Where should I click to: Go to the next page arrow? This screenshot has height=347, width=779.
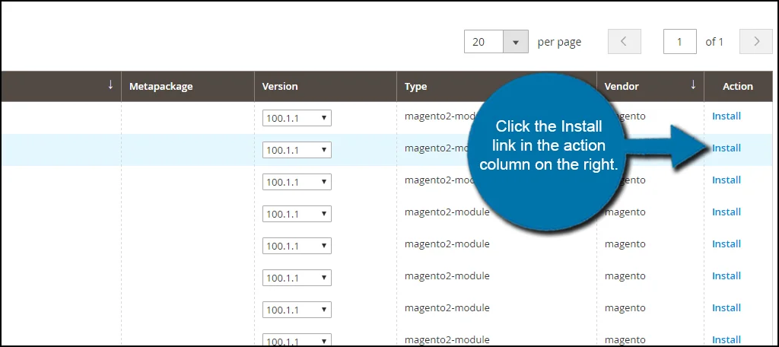click(x=756, y=42)
